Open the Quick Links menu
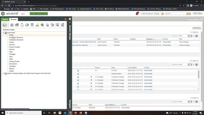 pos(198,13)
